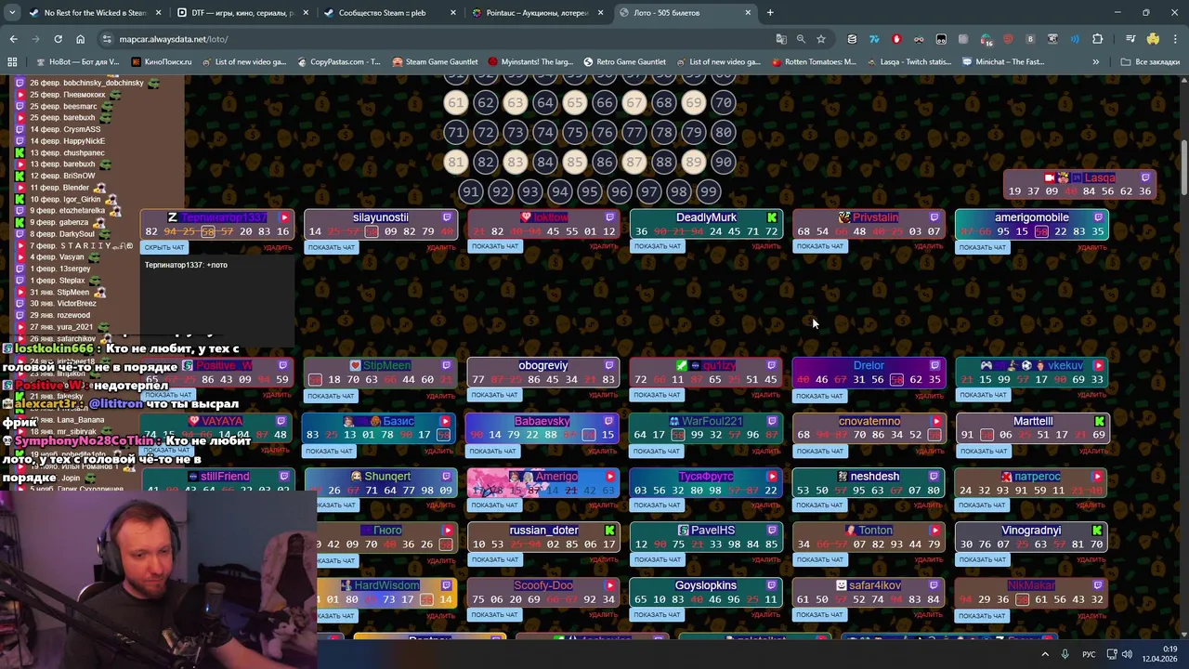Click ПОКАЗАТЬ ЧАТ under loktlow card
The height and width of the screenshot is (669, 1189).
(x=494, y=246)
